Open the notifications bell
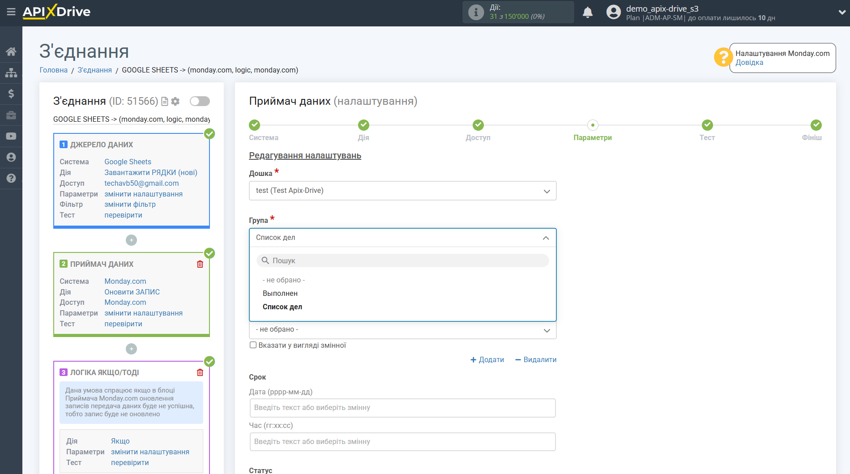 [588, 12]
